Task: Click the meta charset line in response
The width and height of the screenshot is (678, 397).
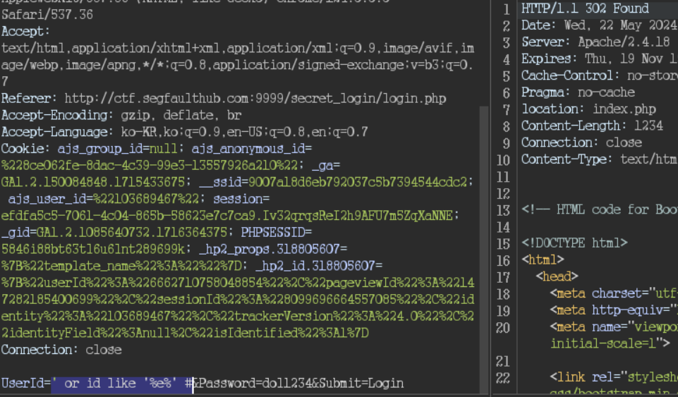Action: click(614, 293)
